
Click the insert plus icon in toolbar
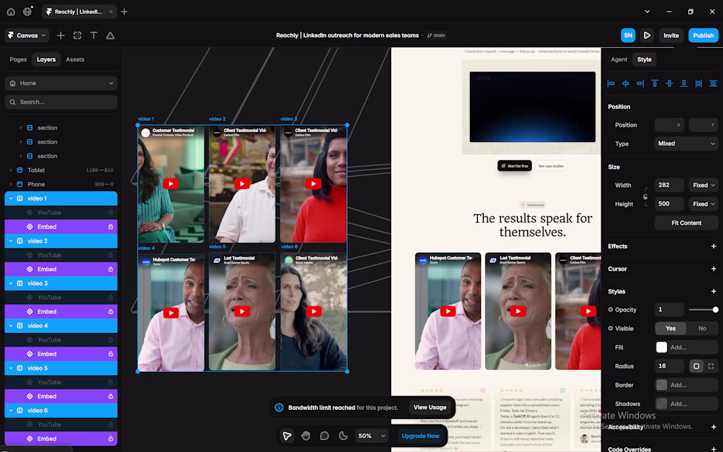[x=60, y=35]
